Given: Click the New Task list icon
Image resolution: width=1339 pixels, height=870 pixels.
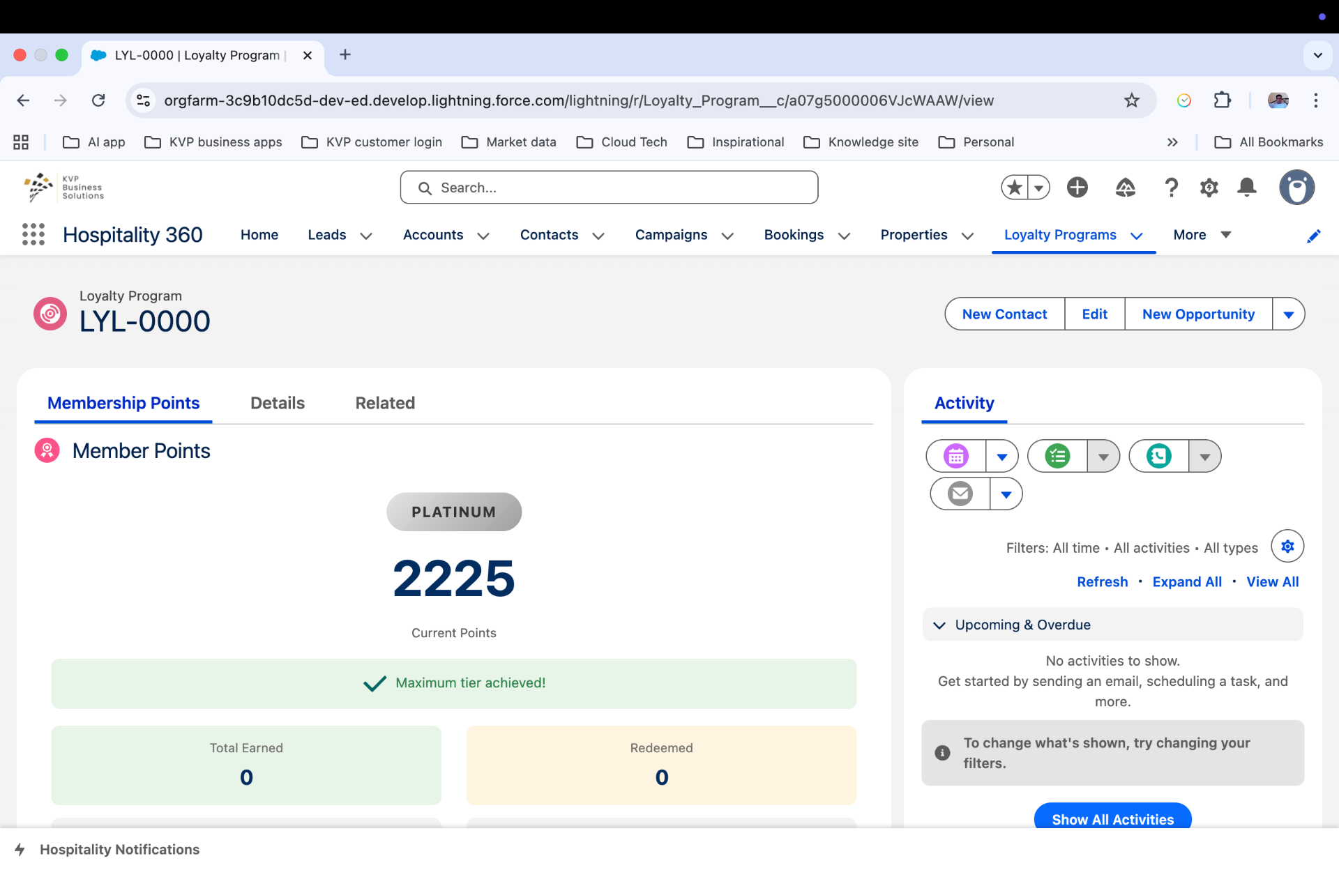Looking at the screenshot, I should point(1057,457).
